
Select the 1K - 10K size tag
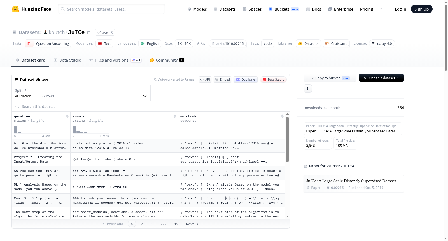(184, 43)
